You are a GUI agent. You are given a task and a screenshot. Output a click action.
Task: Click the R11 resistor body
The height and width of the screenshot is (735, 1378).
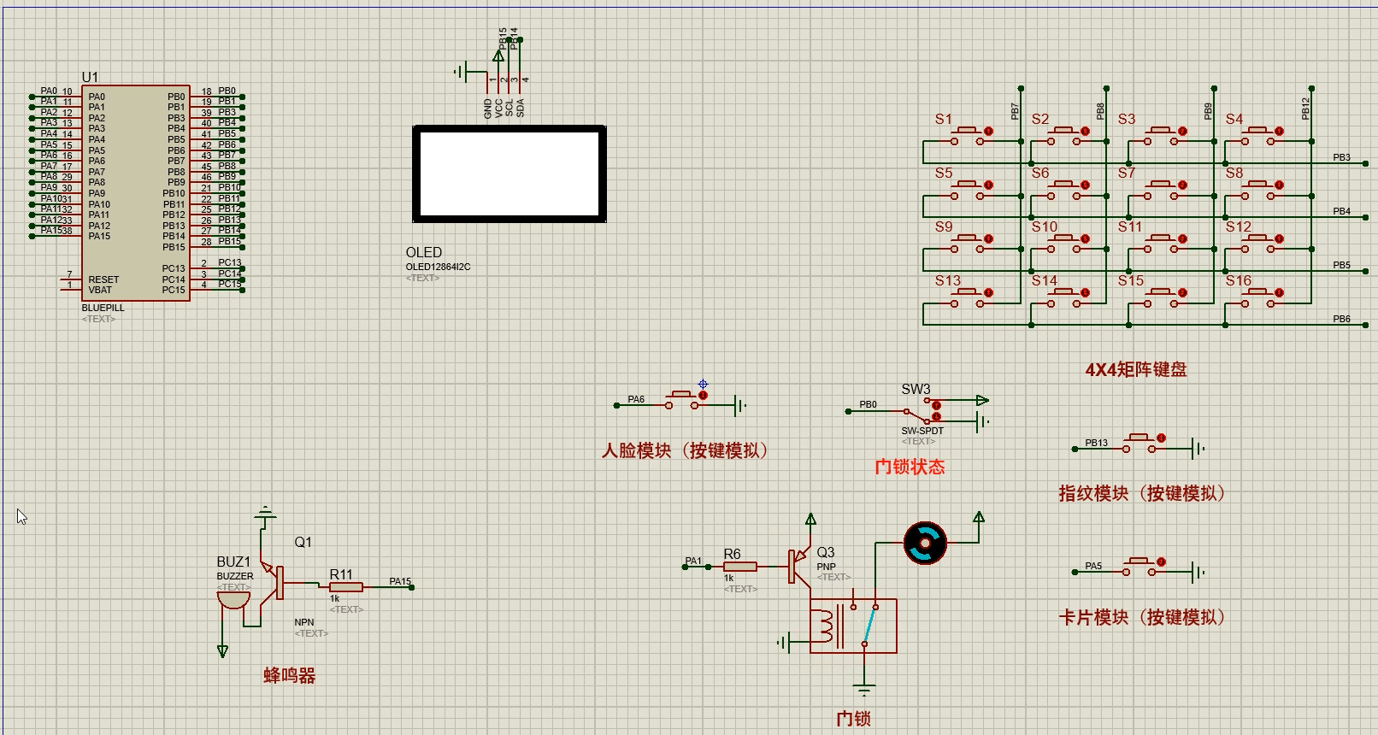click(x=346, y=587)
